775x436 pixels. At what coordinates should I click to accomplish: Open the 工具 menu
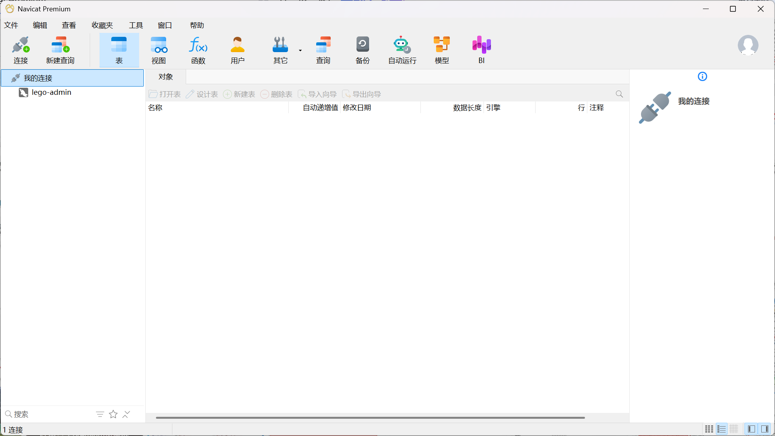click(x=136, y=25)
